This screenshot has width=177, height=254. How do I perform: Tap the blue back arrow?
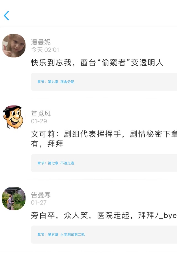[x=6, y=16]
